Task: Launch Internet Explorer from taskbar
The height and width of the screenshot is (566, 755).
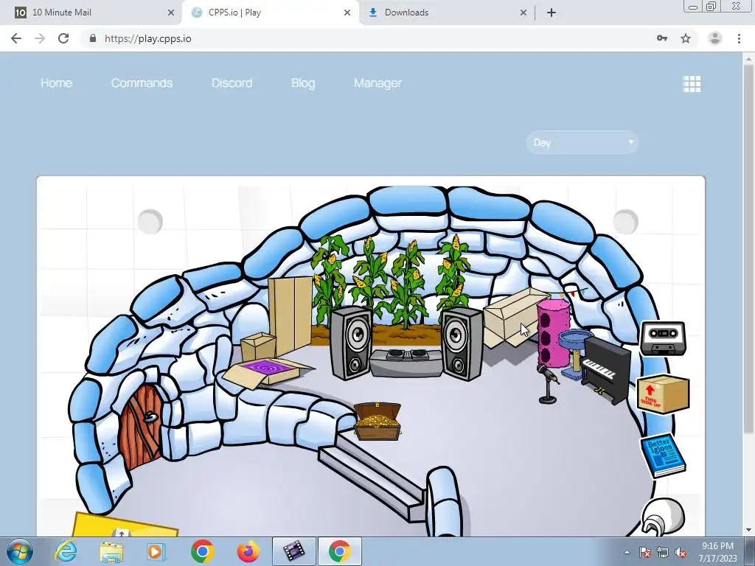Action: pos(66,551)
